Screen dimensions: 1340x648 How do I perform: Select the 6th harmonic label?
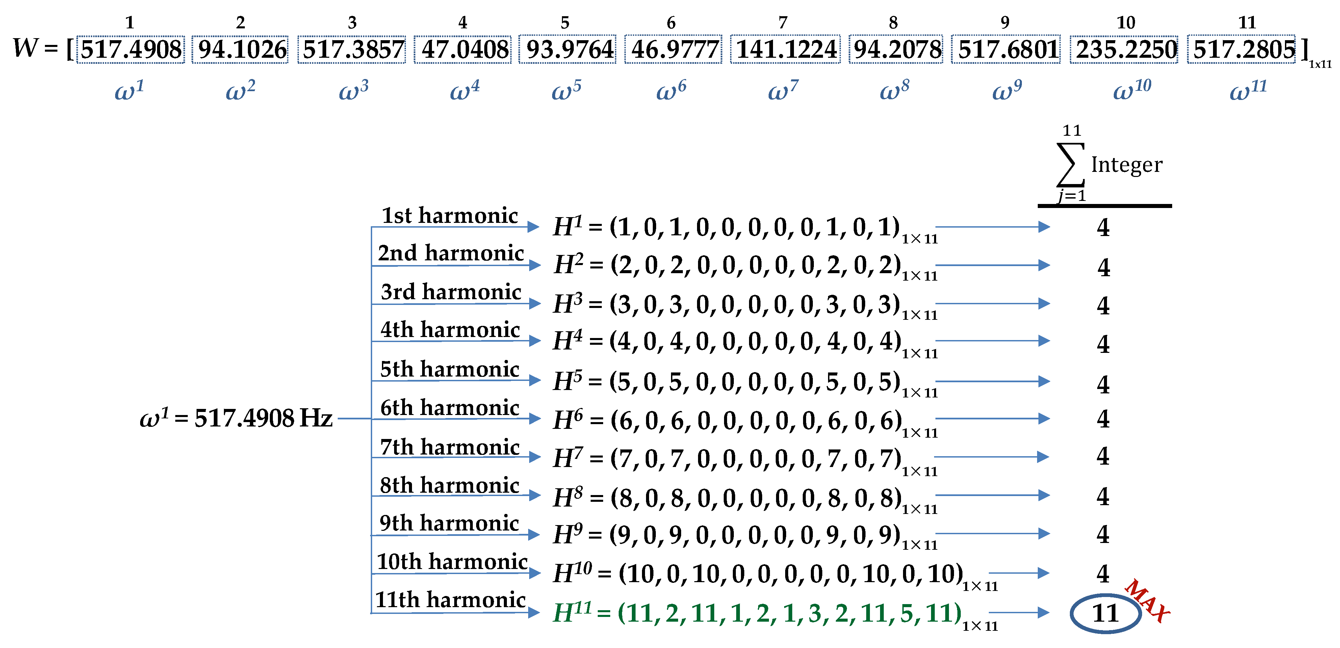[x=450, y=407]
